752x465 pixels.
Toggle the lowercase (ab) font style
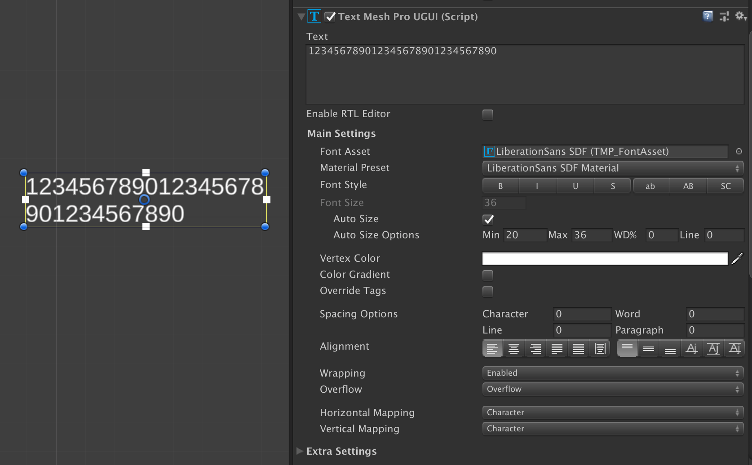650,186
